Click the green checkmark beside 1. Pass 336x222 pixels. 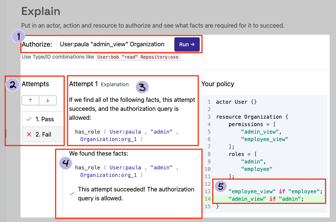[29, 119]
